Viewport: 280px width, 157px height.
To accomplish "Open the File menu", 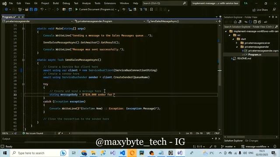I will (10, 3).
